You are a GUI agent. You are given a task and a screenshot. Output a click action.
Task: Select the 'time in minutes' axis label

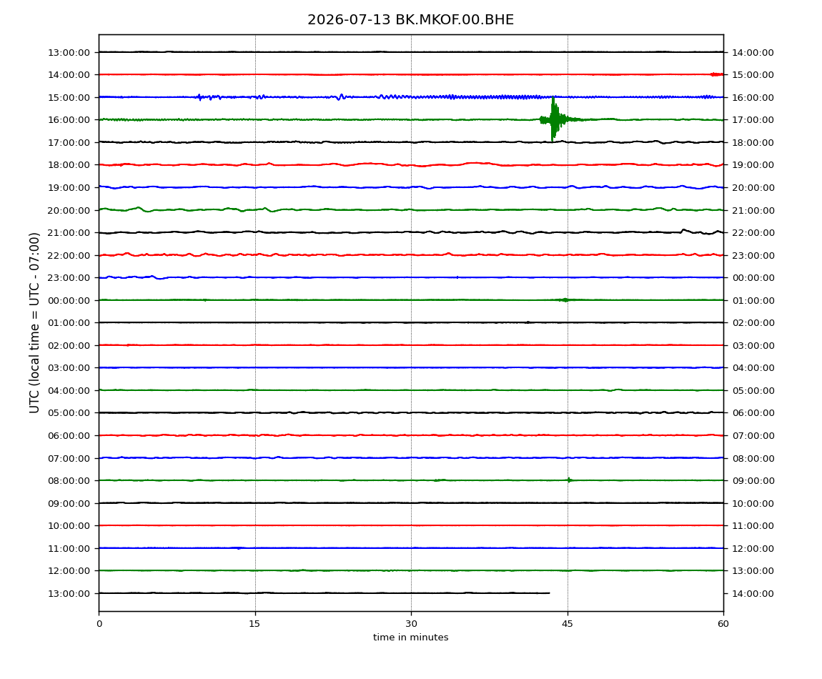click(410, 638)
